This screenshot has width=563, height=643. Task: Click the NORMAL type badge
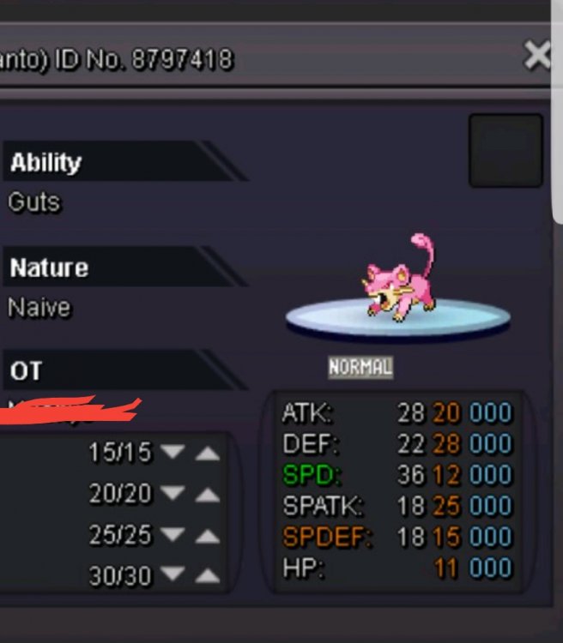point(360,367)
